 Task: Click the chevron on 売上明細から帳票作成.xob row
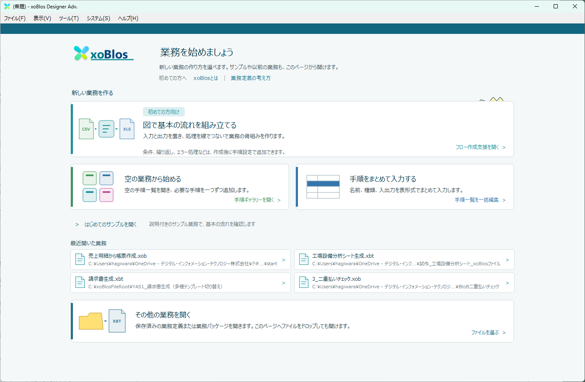[284, 260]
